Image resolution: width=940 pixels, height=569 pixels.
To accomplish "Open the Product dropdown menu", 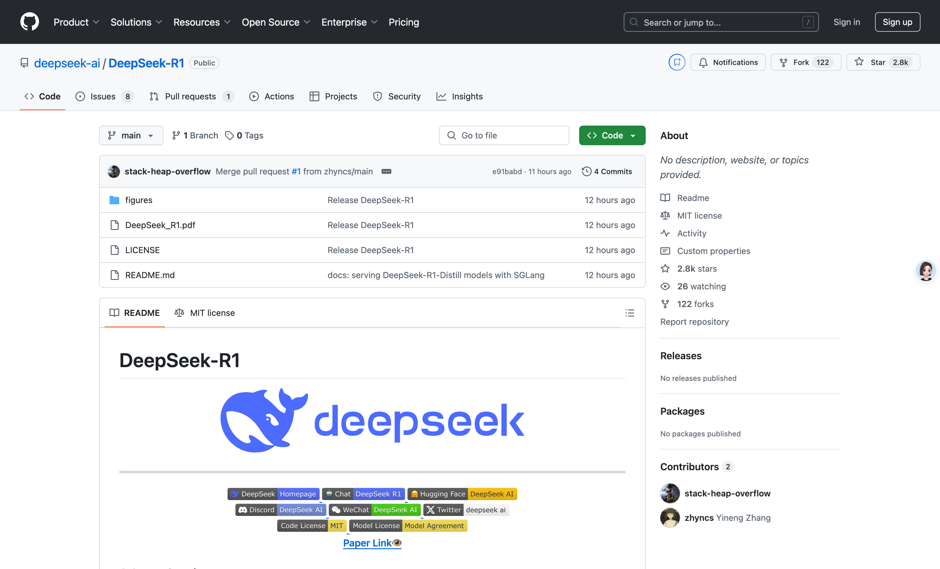I will 76,22.
